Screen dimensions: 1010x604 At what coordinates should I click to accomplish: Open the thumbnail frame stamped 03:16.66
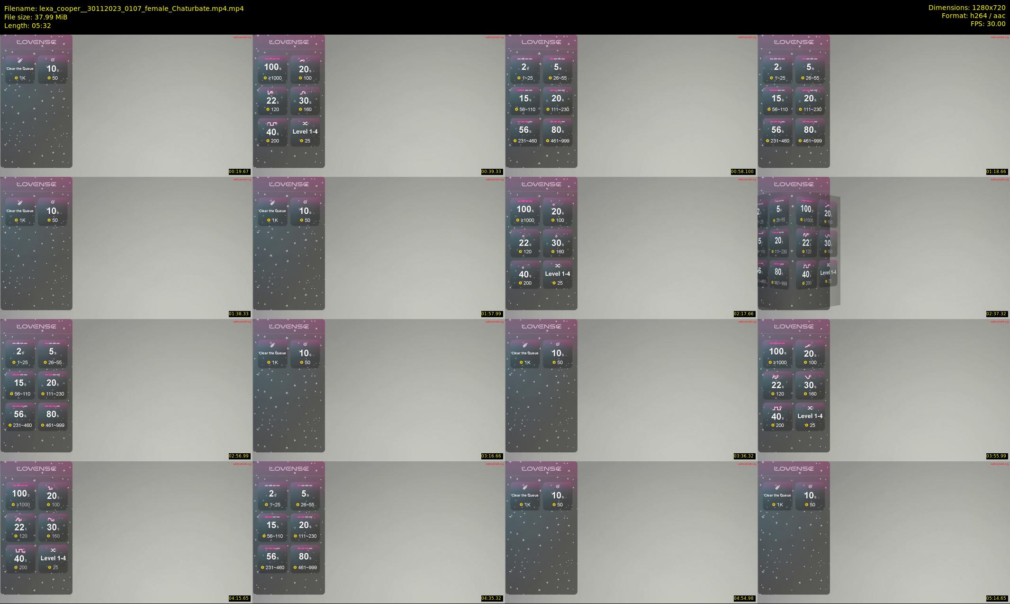click(x=379, y=390)
